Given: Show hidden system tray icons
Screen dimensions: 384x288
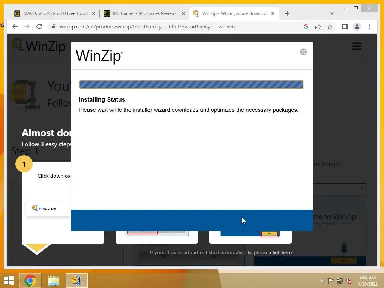Looking at the screenshot, I should click(321, 281).
